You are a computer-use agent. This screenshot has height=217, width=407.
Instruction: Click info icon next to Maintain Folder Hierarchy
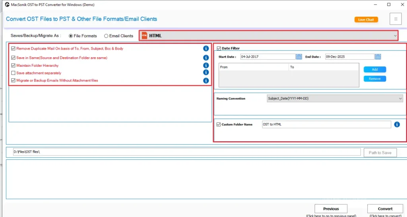(206, 65)
